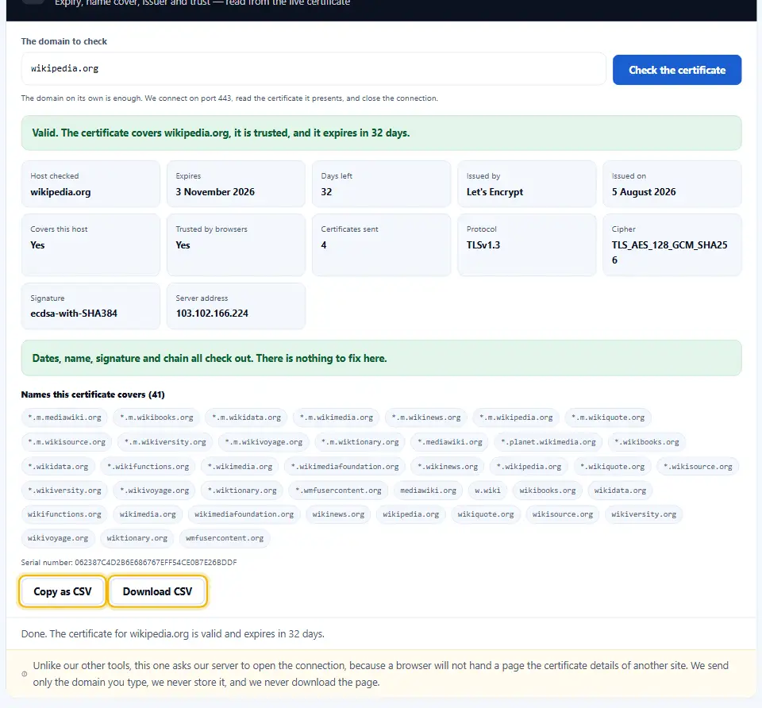Select the Signature value ecdsa-with-SHA384
Viewport: 762px width, 708px height.
point(74,314)
